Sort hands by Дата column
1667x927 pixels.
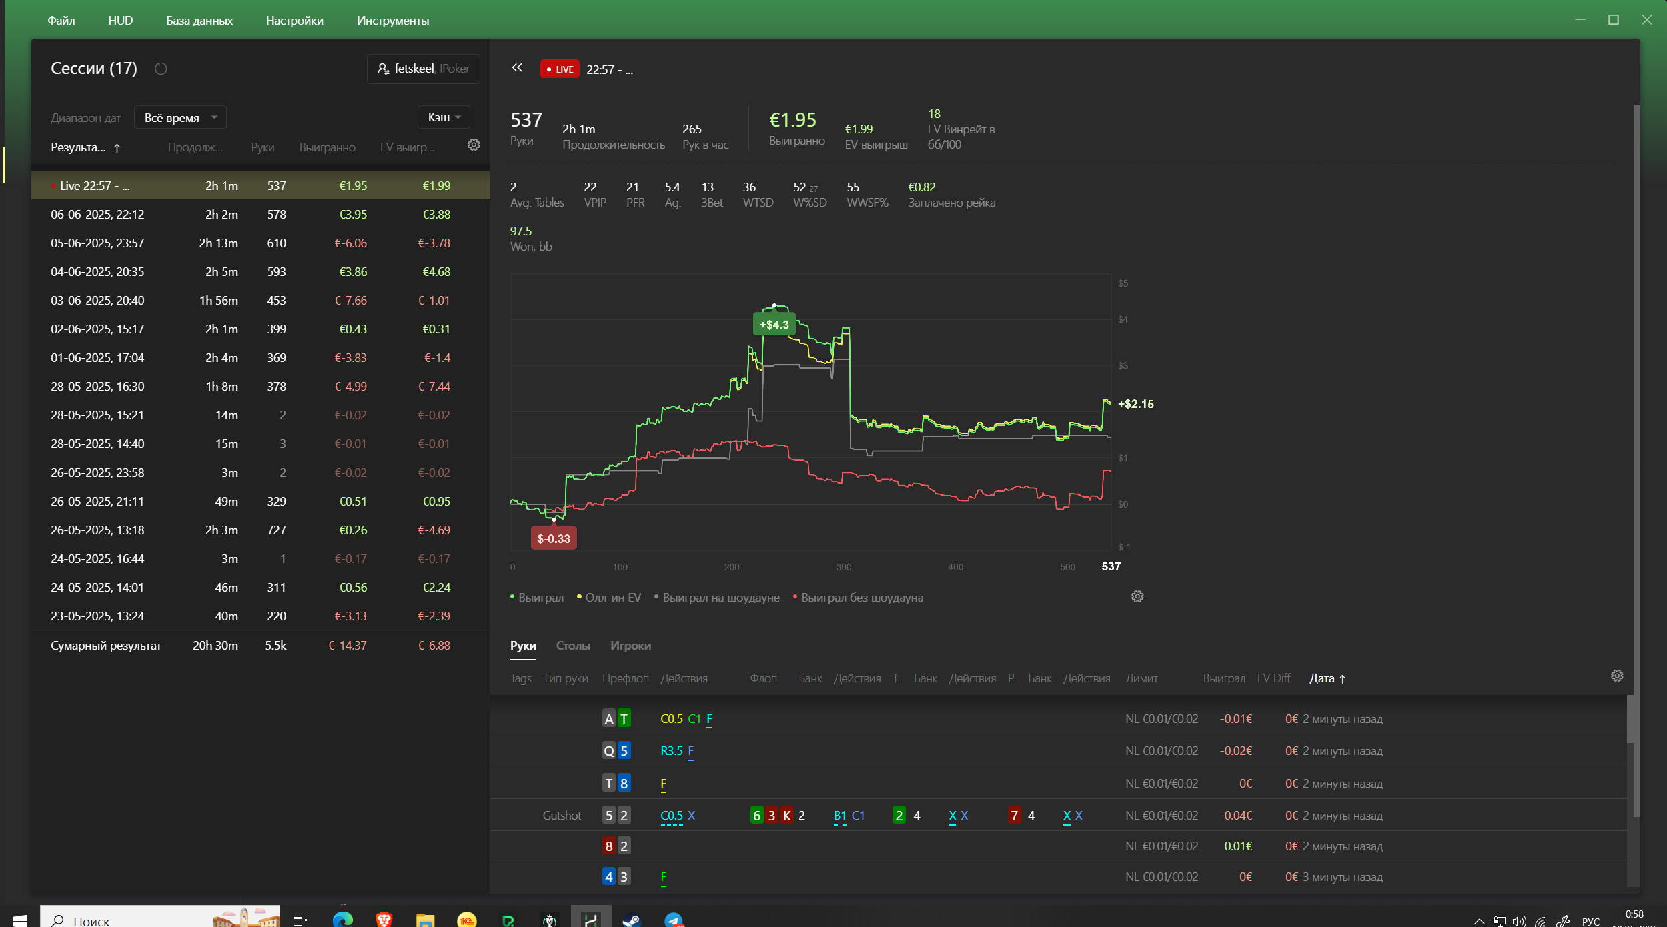coord(1327,678)
